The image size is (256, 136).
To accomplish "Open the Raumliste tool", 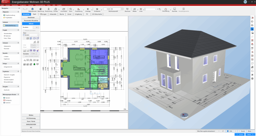I will [x=174, y=9].
